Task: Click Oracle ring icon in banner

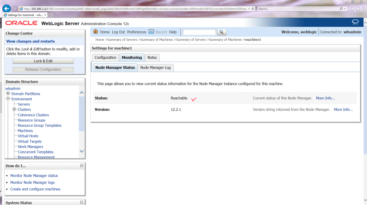Action: (x=355, y=22)
